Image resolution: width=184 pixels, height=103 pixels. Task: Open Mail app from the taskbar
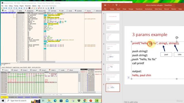(67, 101)
